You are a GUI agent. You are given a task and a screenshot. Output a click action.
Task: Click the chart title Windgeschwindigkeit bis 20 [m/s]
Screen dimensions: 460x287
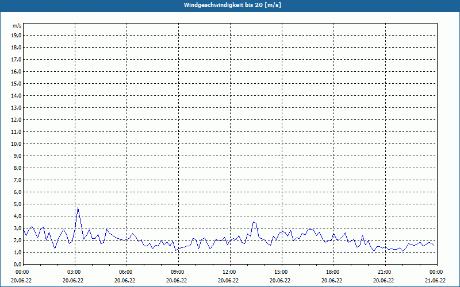click(x=232, y=5)
